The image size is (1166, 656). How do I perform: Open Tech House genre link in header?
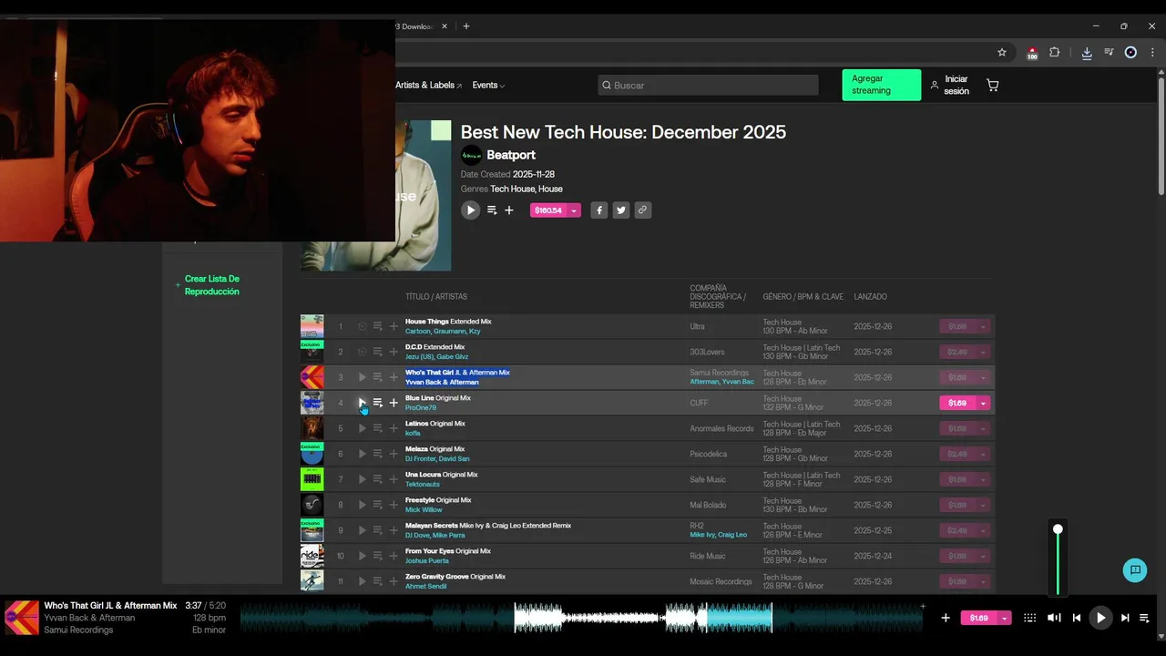pos(512,189)
